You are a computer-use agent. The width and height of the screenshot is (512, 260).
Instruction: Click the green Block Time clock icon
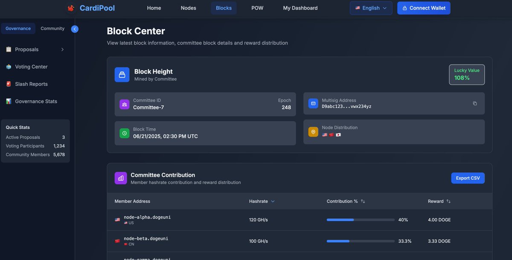(x=125, y=133)
